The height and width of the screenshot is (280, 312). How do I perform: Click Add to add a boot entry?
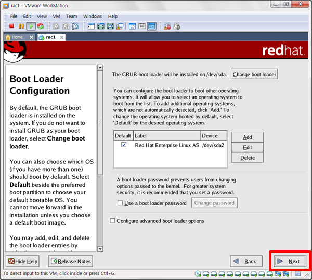[x=248, y=137]
